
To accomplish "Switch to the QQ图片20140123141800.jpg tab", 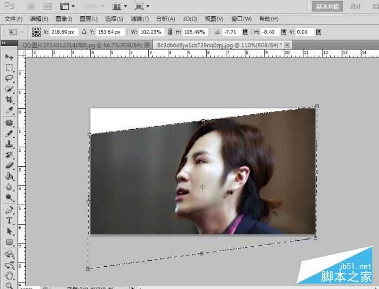I will click(x=82, y=45).
